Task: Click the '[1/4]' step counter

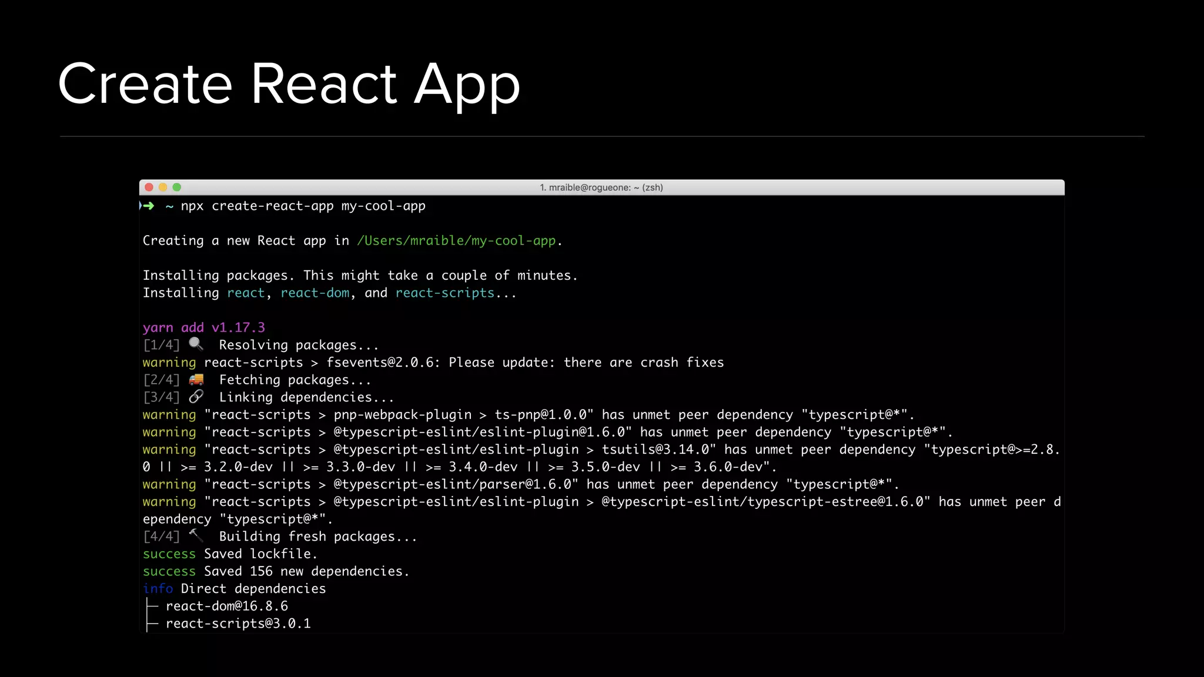Action: (161, 346)
